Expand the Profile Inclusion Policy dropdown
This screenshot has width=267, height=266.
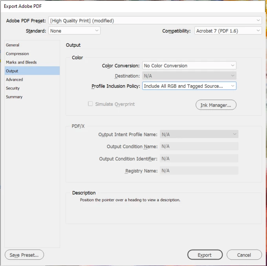(x=189, y=86)
